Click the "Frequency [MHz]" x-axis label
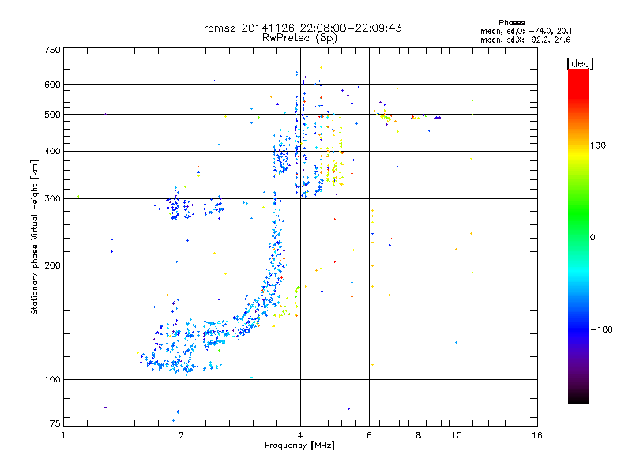 (x=299, y=446)
